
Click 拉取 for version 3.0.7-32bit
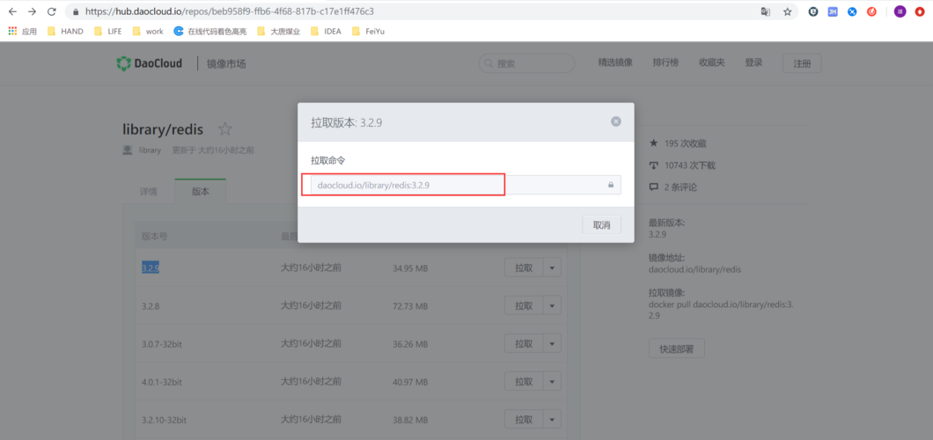[x=524, y=344]
